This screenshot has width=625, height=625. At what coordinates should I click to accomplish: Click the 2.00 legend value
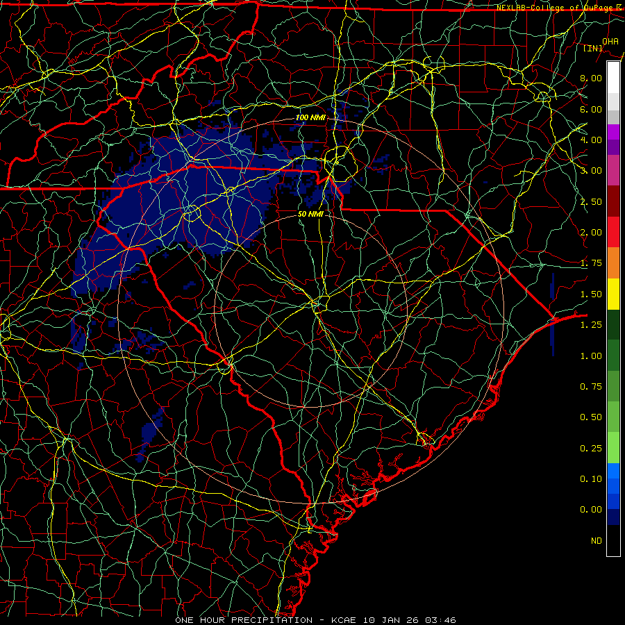591,233
